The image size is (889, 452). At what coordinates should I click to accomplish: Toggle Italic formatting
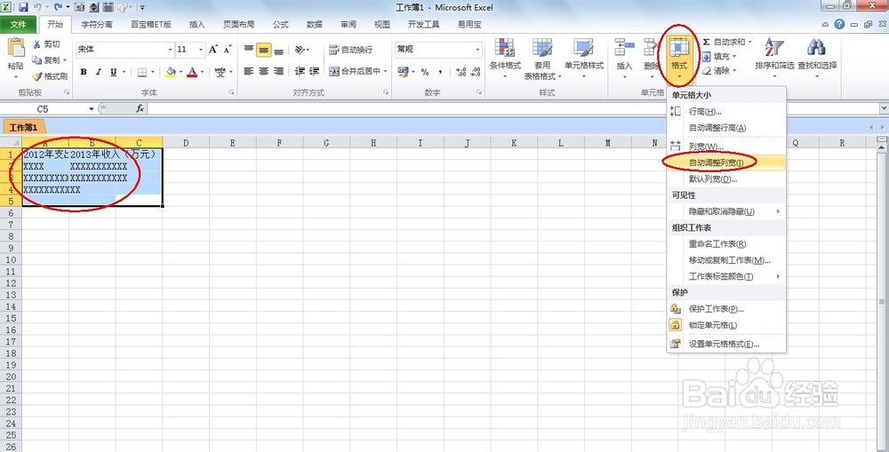[x=99, y=72]
